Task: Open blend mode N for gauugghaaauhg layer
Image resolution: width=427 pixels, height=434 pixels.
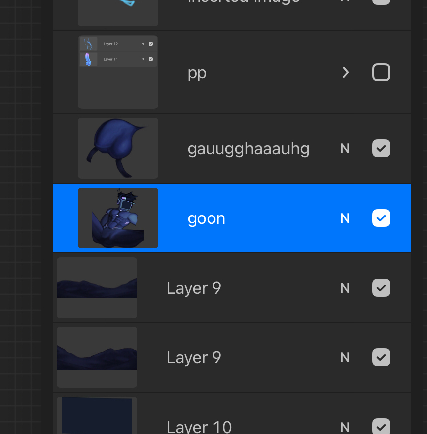Action: tap(345, 148)
